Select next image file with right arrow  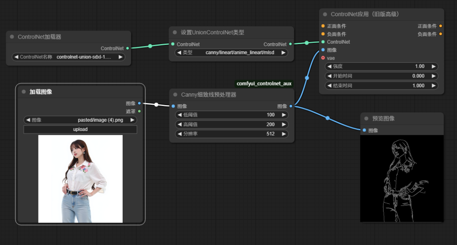click(x=132, y=120)
